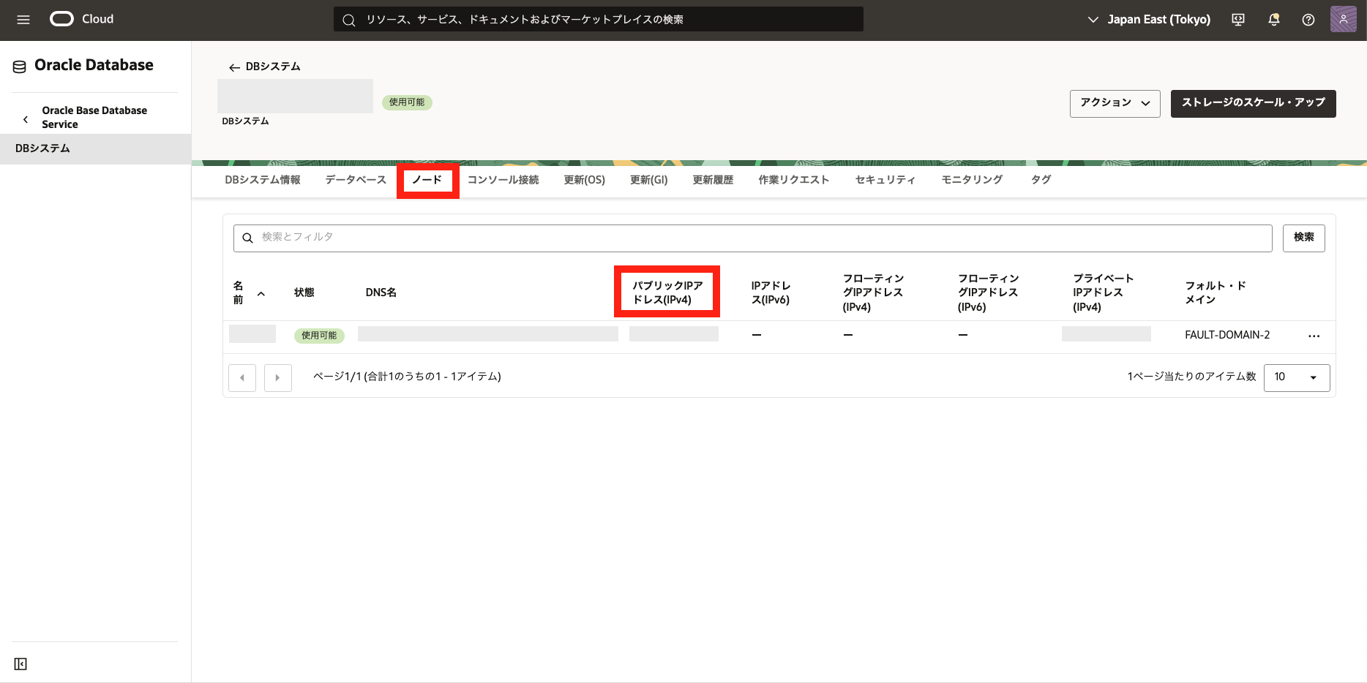The image size is (1367, 683).
Task: Switch to the コンソール接続 tab
Action: pyautogui.click(x=503, y=180)
